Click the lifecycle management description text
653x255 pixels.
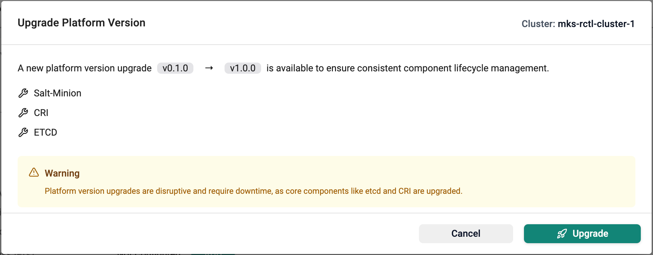(408, 68)
